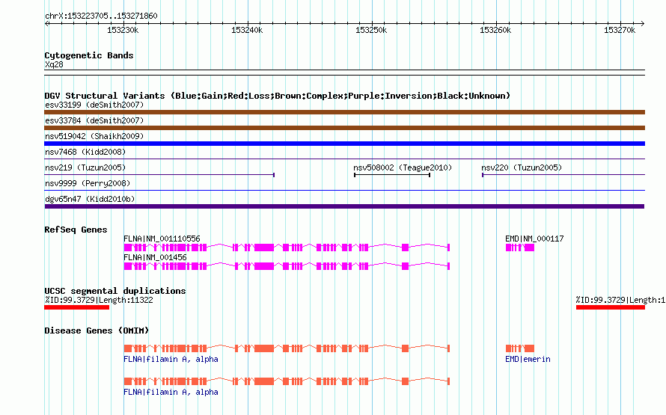Click the DGV Structural Variants track title
This screenshot has width=666, height=415.
pyautogui.click(x=277, y=96)
